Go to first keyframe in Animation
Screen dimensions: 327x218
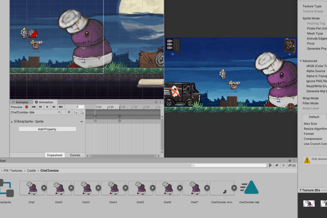point(34,107)
